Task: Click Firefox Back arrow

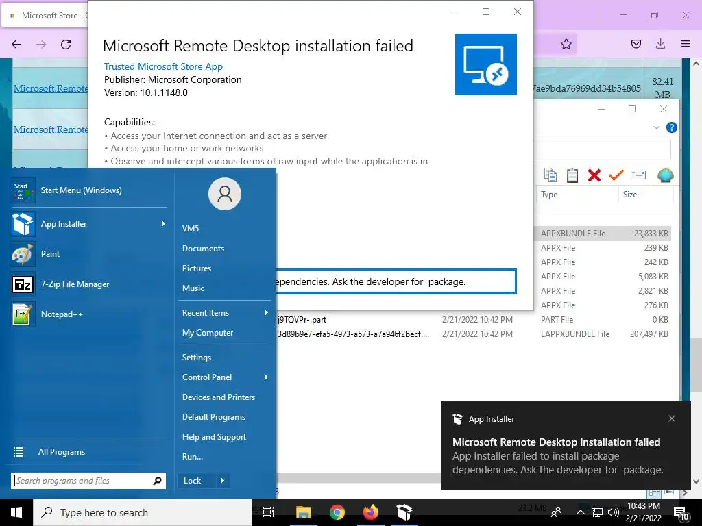Action: pos(16,45)
